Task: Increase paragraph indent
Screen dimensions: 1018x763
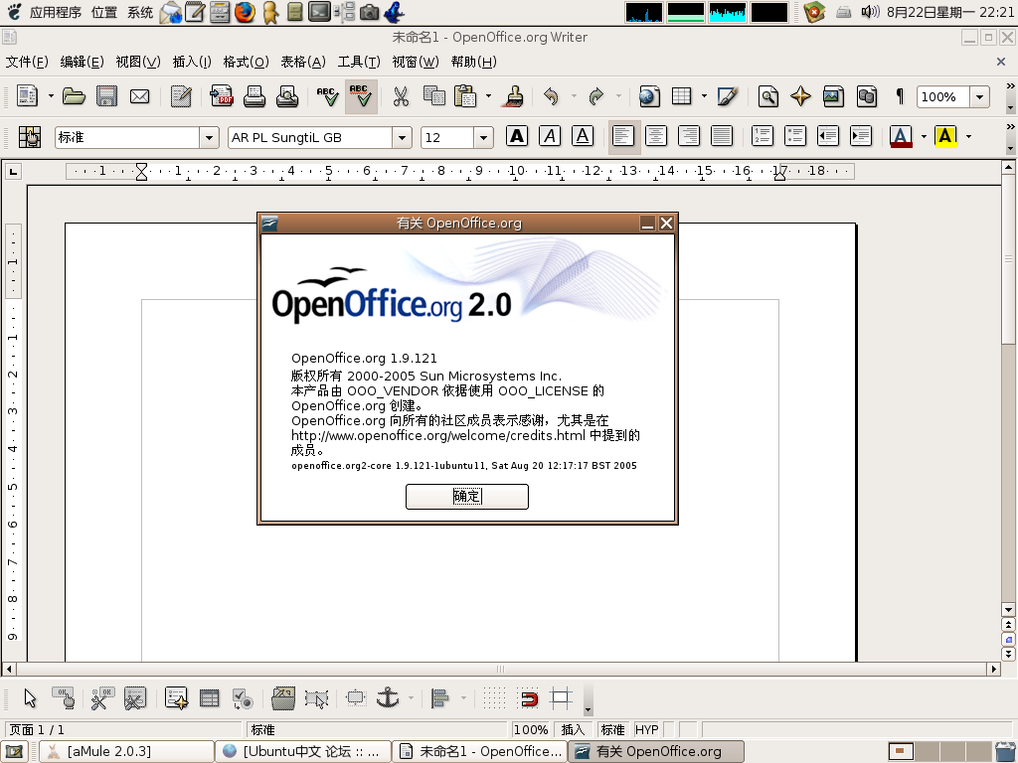Action: 861,136
